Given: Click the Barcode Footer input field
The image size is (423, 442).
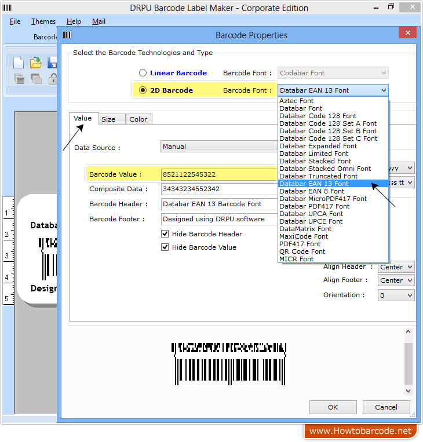Looking at the screenshot, I should [219, 219].
